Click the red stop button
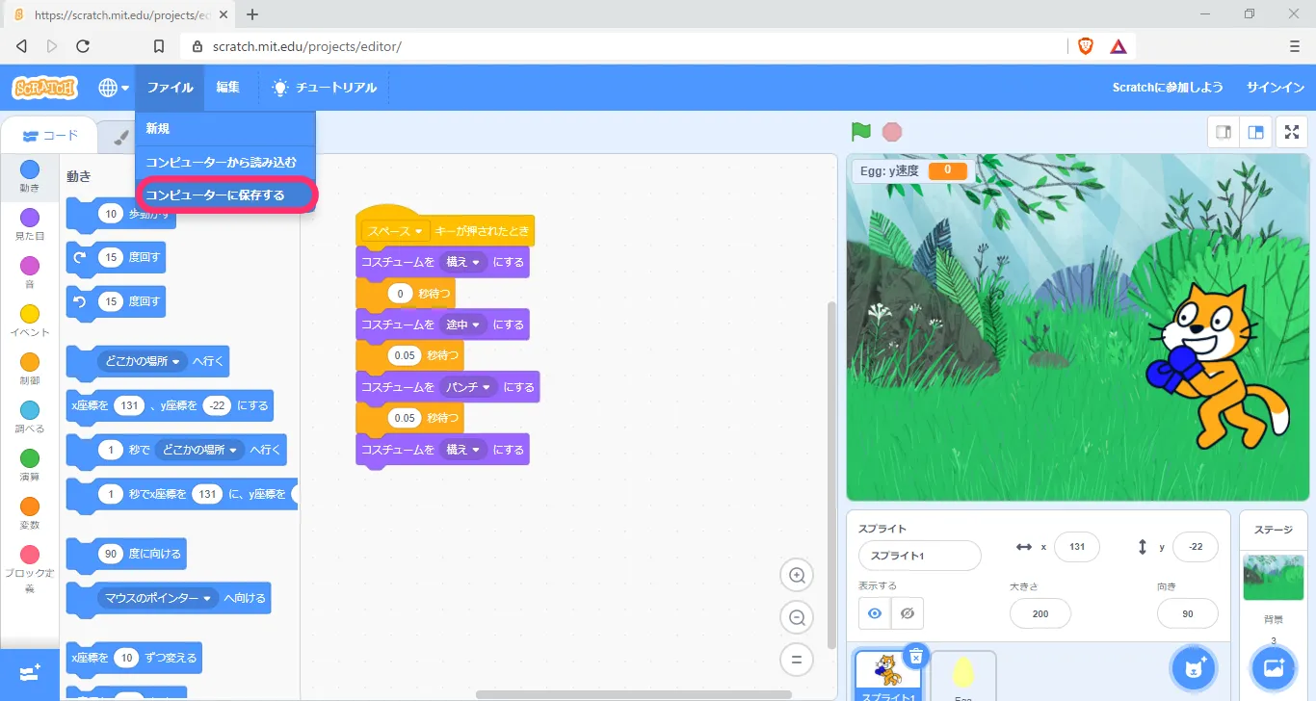 [892, 132]
